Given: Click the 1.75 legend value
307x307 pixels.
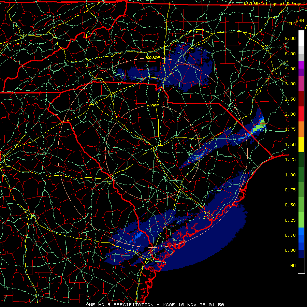Looking at the screenshot, I should [290, 129].
